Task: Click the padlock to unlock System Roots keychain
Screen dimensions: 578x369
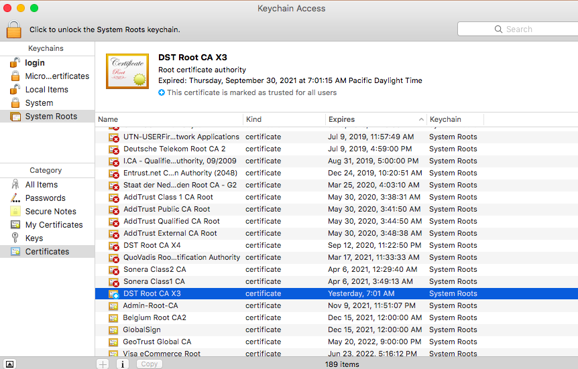Action: (13, 29)
